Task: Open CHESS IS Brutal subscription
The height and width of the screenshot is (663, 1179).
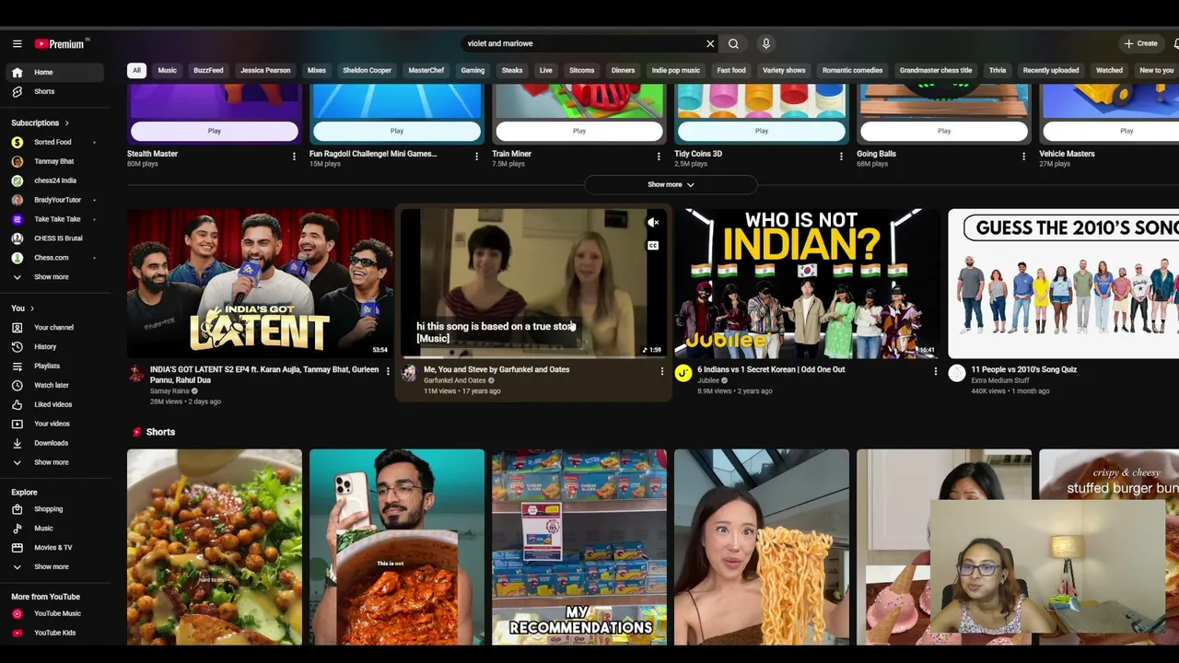Action: 55,238
